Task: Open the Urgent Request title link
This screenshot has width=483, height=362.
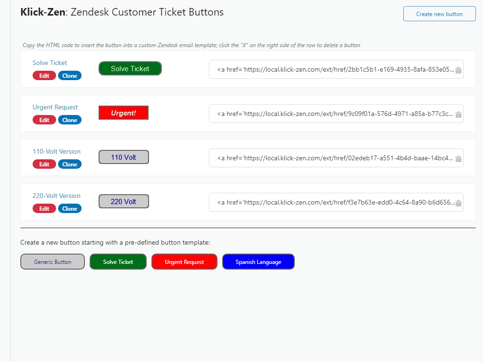Action: click(55, 107)
